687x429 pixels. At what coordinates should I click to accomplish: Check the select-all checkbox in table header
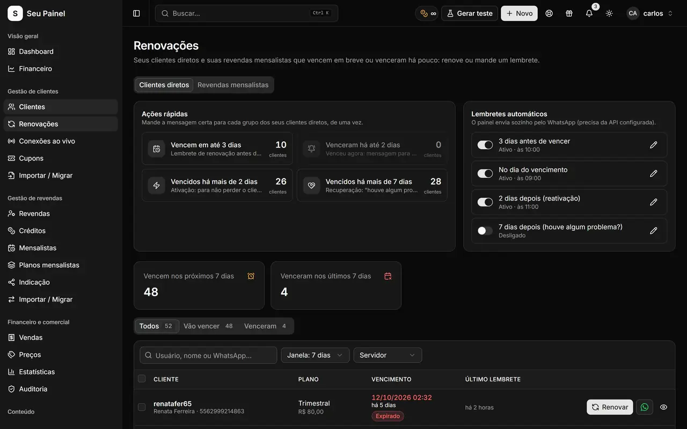(142, 379)
